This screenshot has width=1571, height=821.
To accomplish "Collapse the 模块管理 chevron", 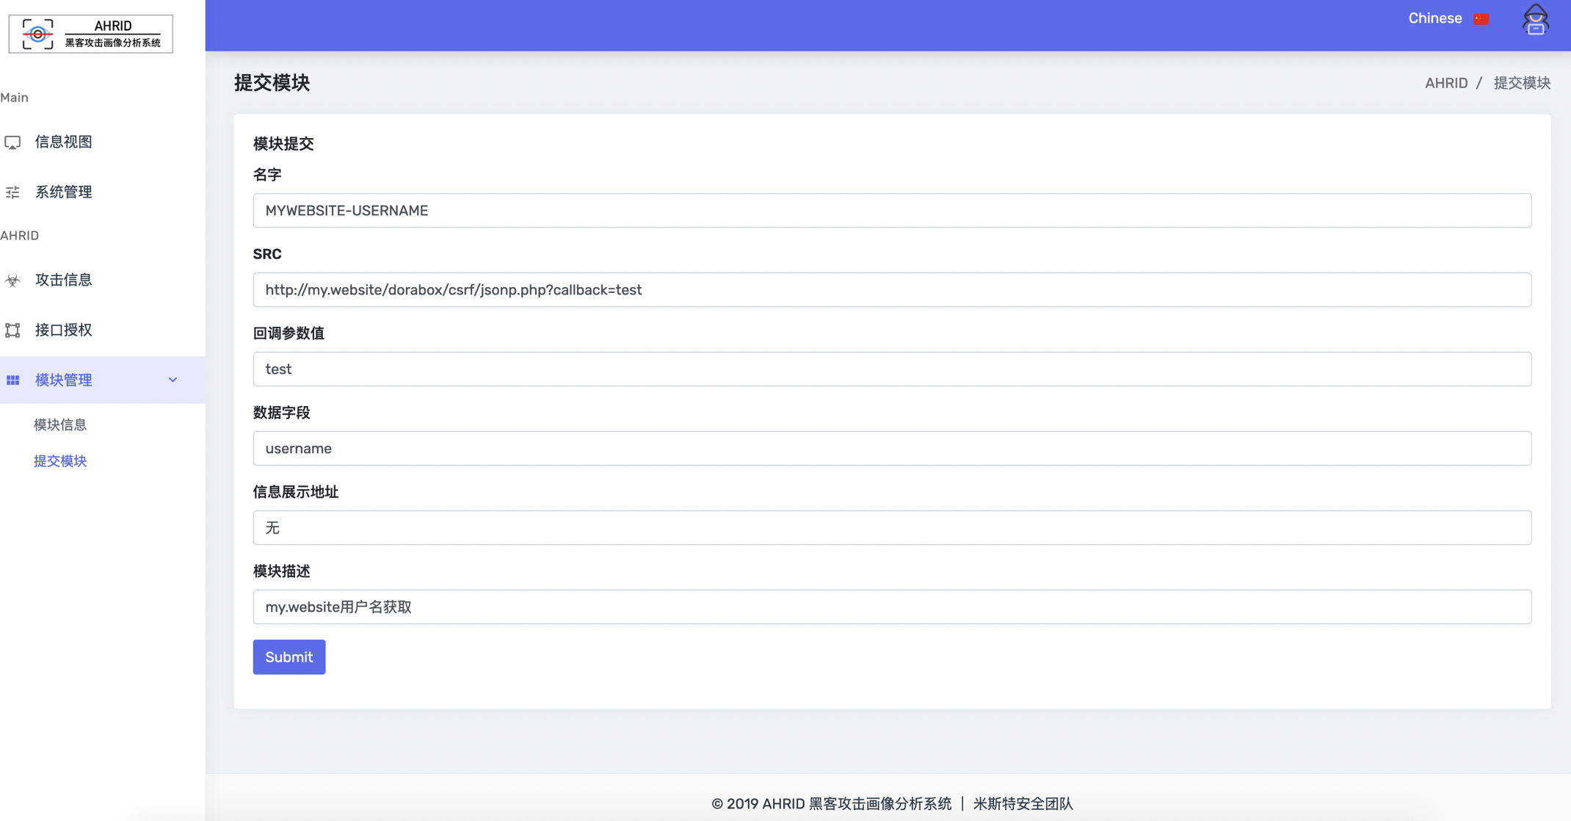I will (x=173, y=380).
